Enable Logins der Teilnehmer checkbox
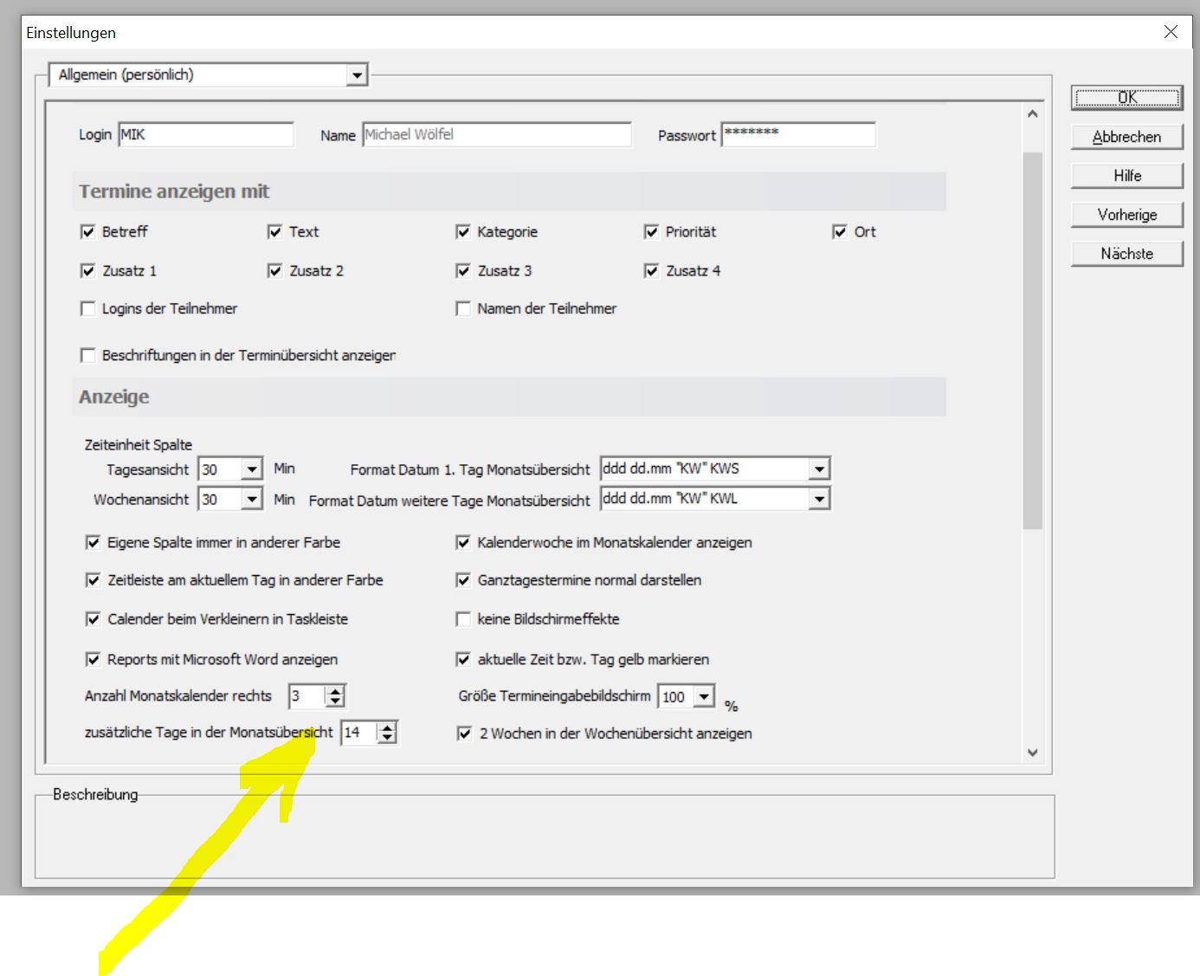The width and height of the screenshot is (1200, 976). pos(87,309)
